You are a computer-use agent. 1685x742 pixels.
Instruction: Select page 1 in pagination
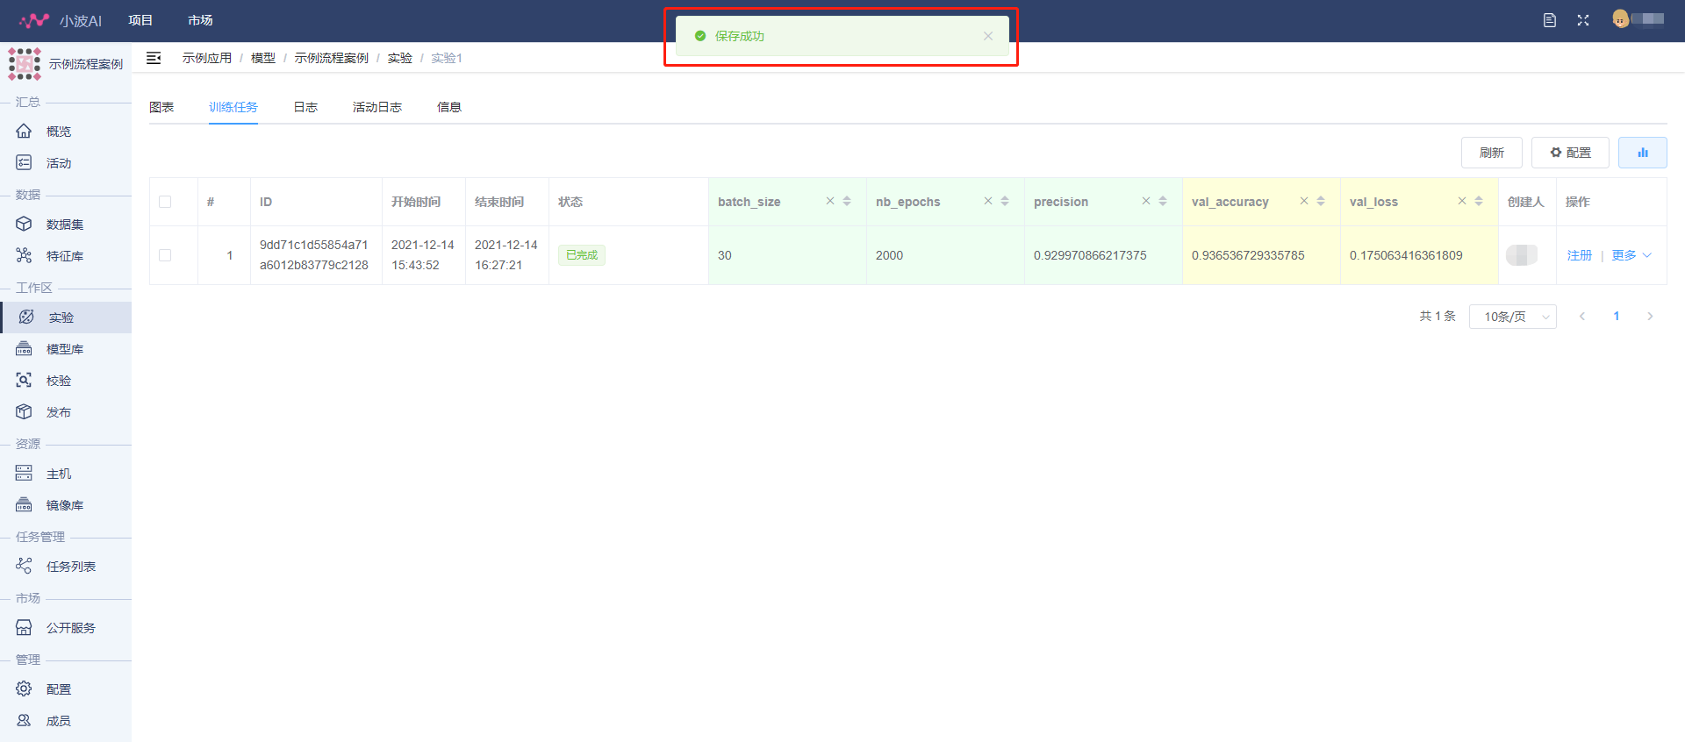point(1617,317)
